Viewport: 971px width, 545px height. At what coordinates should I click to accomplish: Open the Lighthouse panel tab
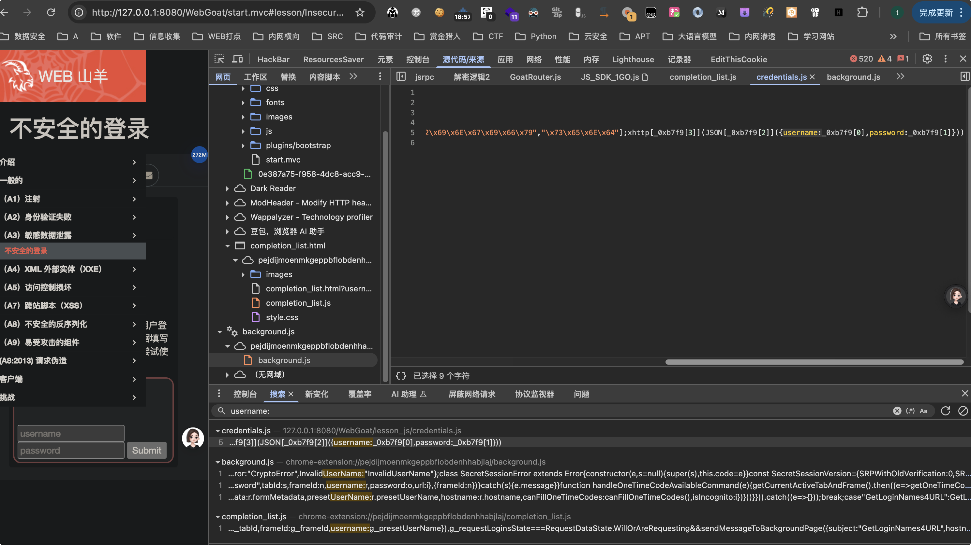(633, 60)
